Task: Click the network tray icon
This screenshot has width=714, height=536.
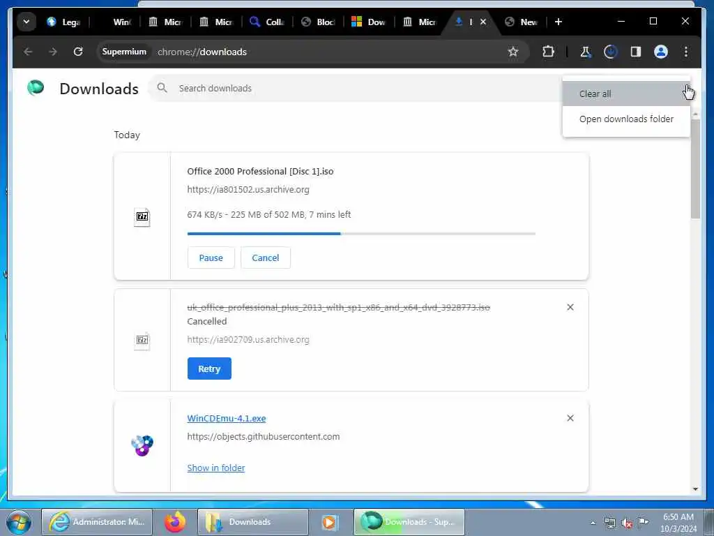Action: pos(609,523)
